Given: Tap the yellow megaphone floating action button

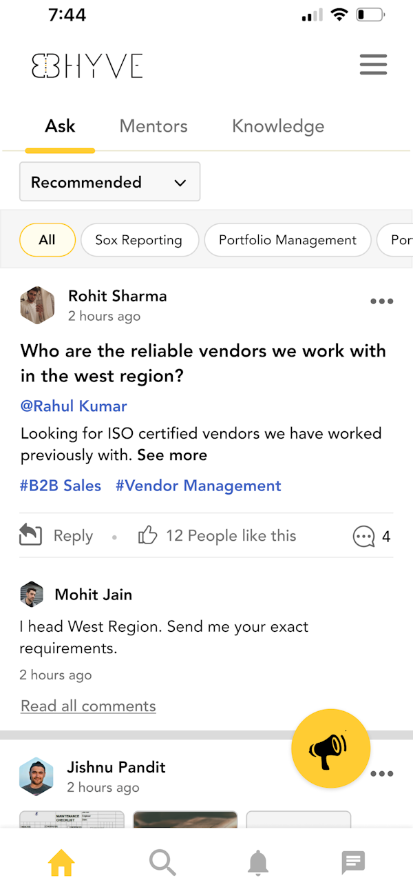Looking at the screenshot, I should 330,748.
